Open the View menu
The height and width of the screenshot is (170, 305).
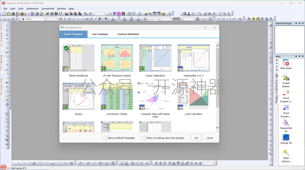(x=13, y=8)
